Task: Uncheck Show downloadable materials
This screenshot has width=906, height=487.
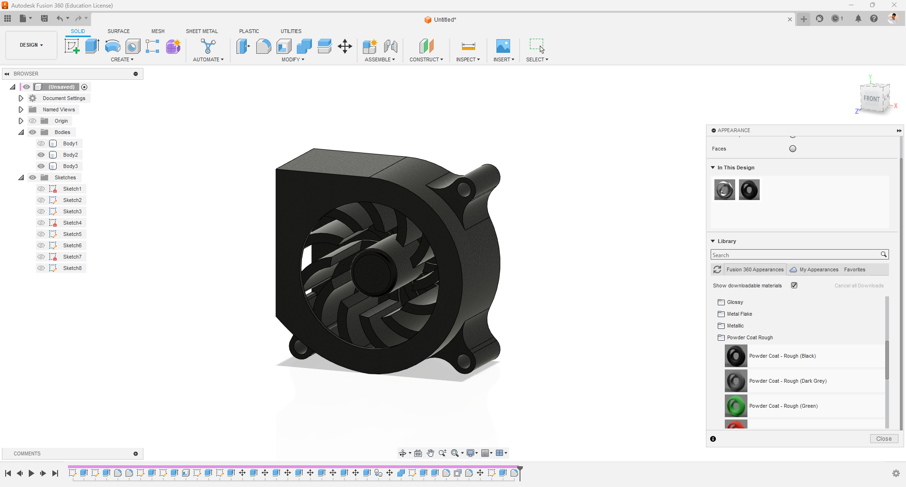Action: tap(794, 285)
